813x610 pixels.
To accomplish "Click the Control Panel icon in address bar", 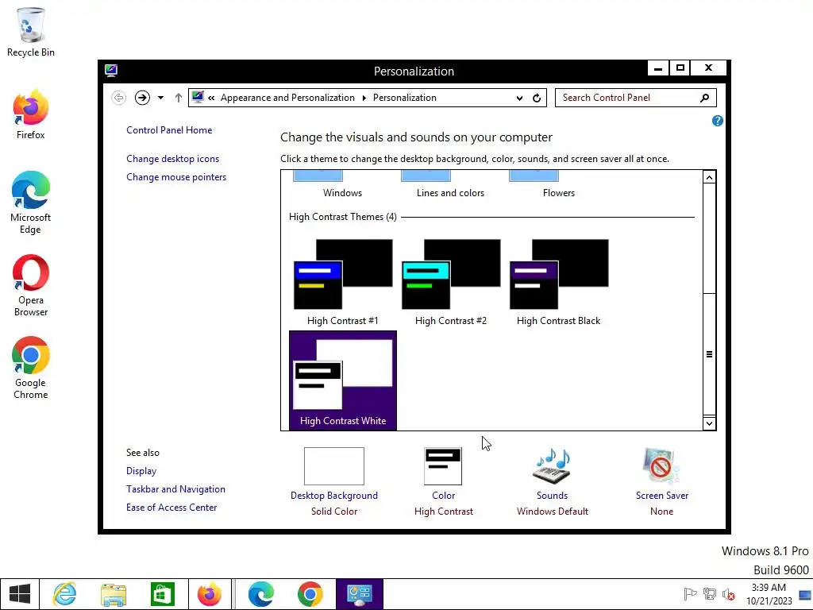I will point(198,97).
